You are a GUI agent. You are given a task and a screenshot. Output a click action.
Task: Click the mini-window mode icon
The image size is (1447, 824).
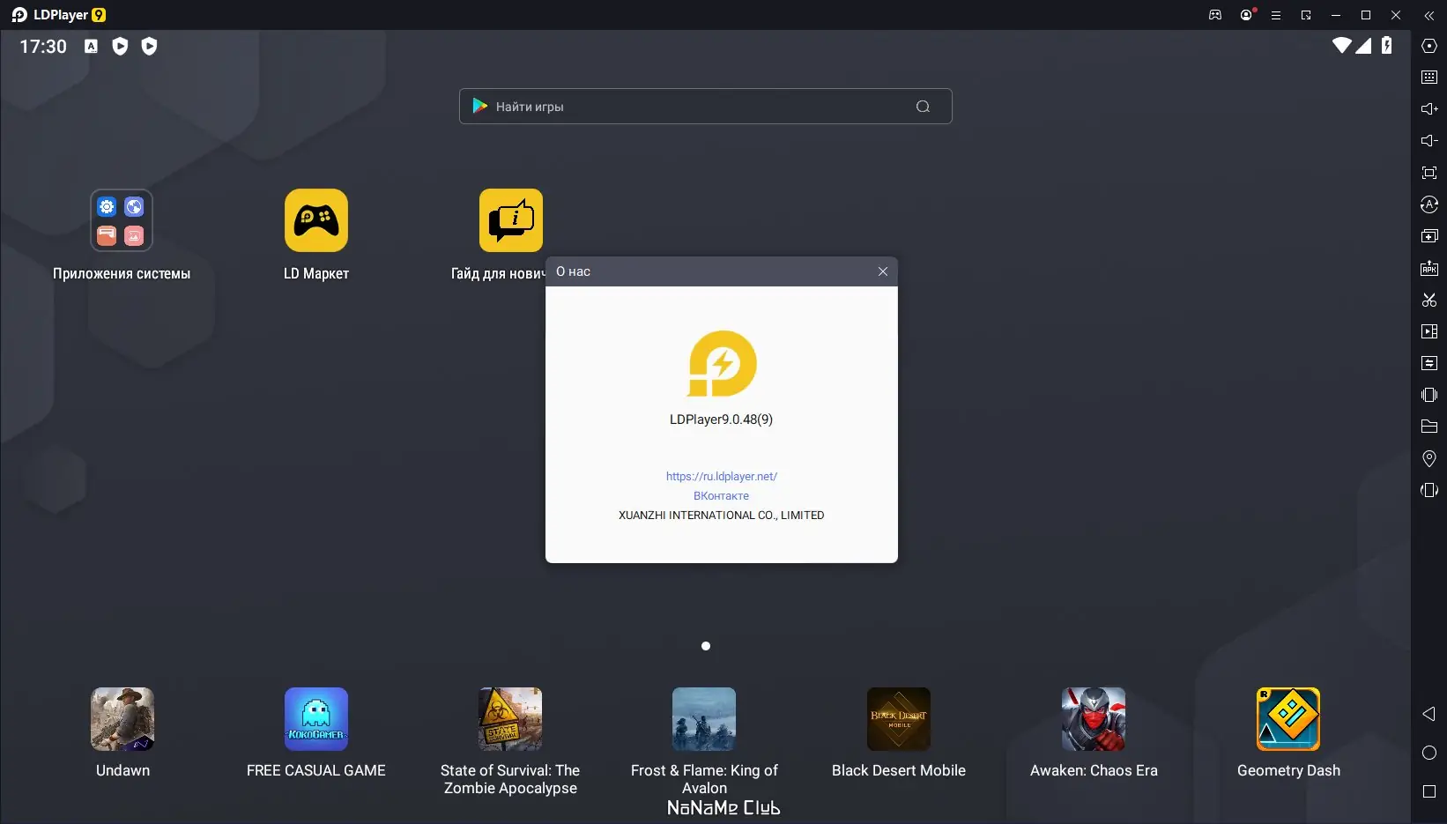(1306, 15)
